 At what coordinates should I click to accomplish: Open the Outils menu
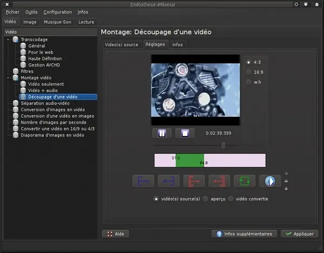coord(31,12)
